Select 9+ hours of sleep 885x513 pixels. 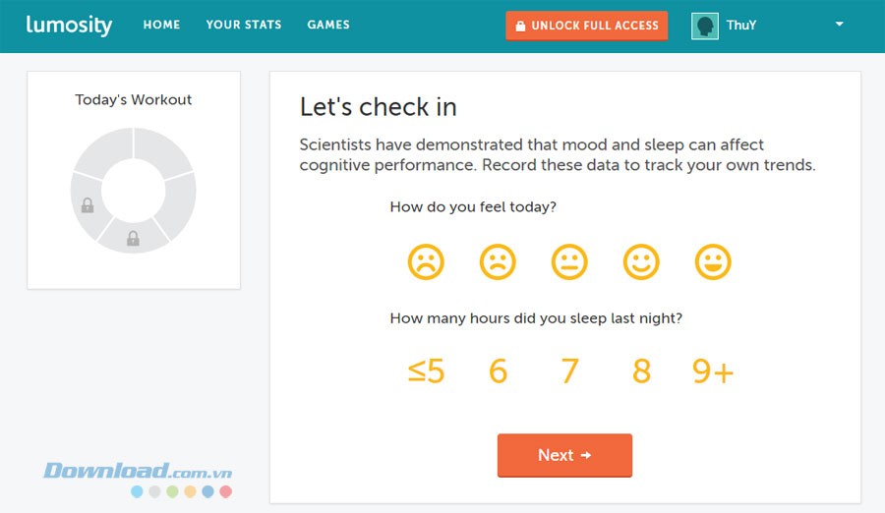[x=713, y=371]
